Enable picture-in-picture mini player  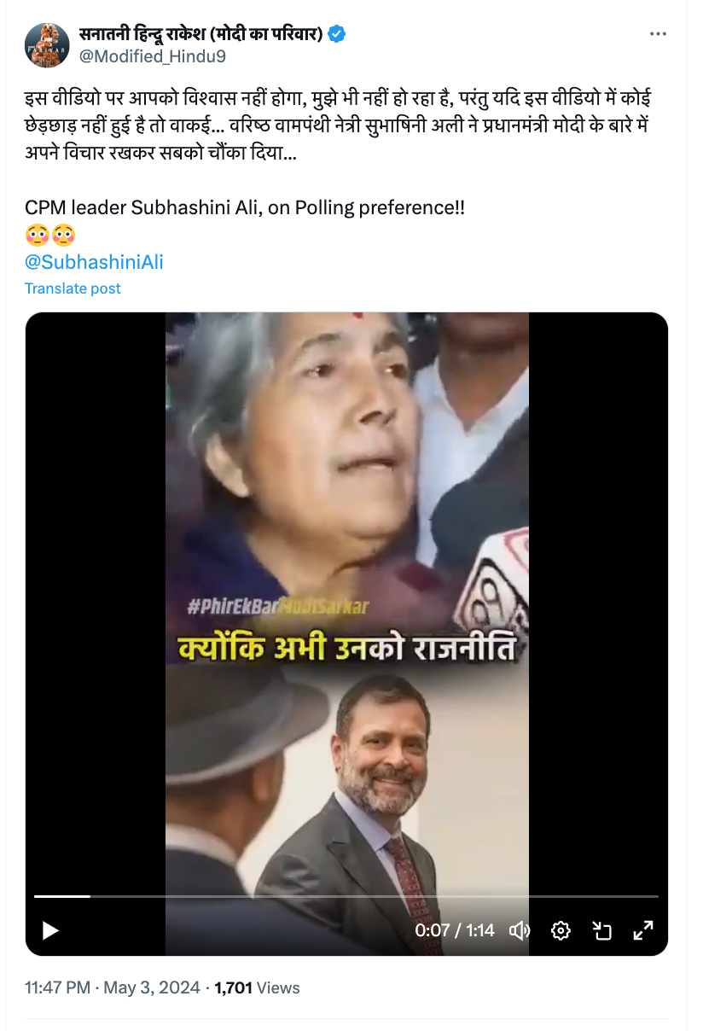coord(602,930)
